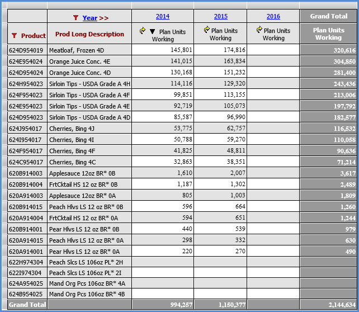359x312 pixels.
Task: Click the bottom Grand Total row label
Action: pyautogui.click(x=26, y=305)
